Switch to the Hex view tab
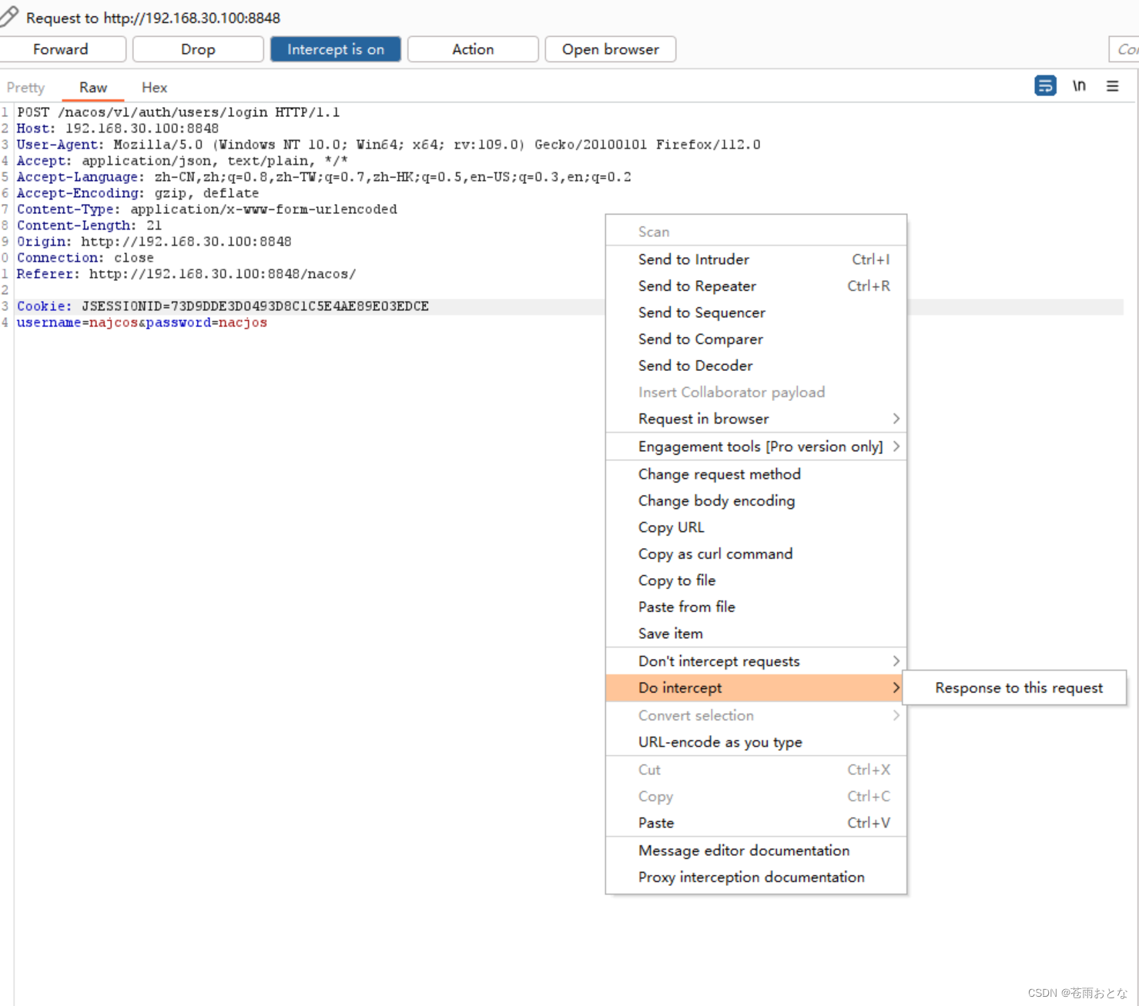The width and height of the screenshot is (1139, 1006). (154, 88)
